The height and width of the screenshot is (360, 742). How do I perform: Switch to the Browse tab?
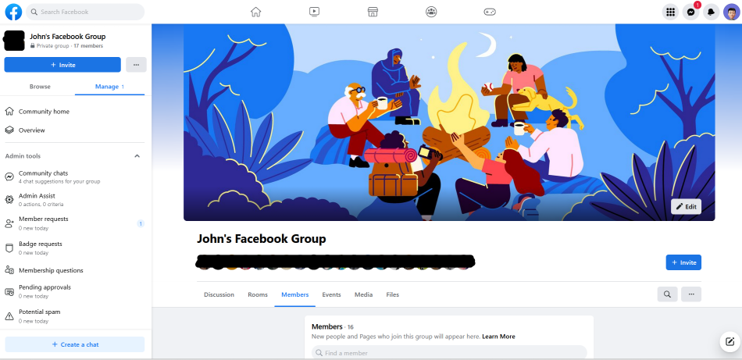tap(40, 87)
